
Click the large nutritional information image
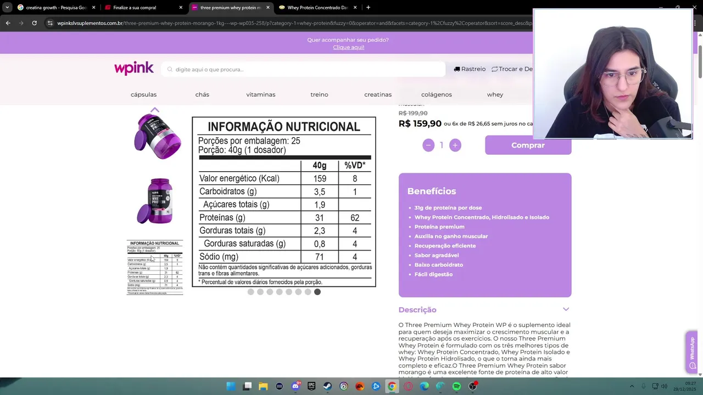click(x=284, y=201)
